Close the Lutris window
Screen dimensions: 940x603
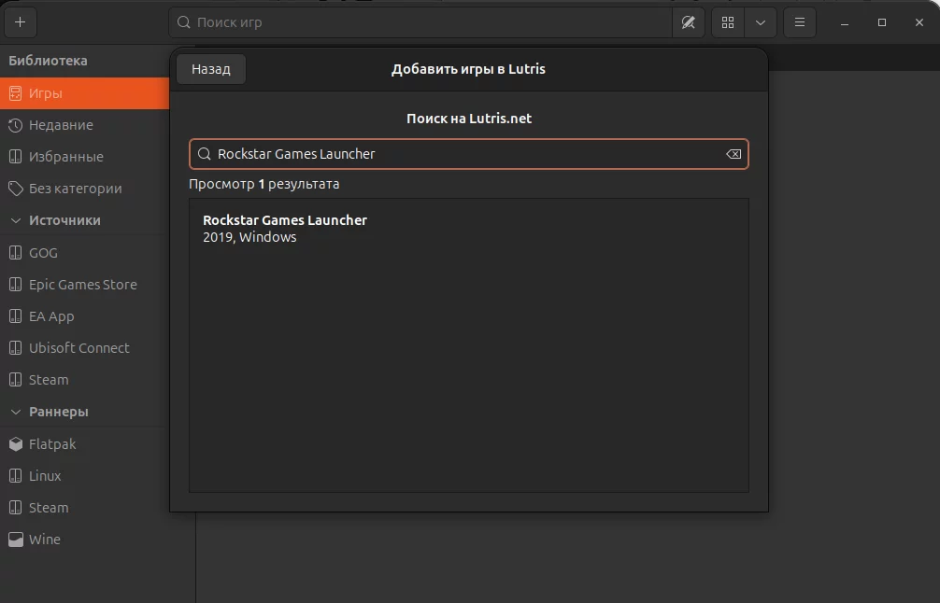coord(919,22)
